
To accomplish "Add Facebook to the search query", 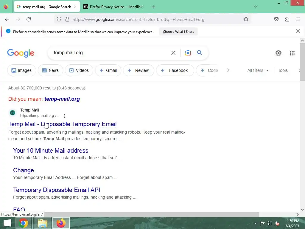I will pos(175,70).
